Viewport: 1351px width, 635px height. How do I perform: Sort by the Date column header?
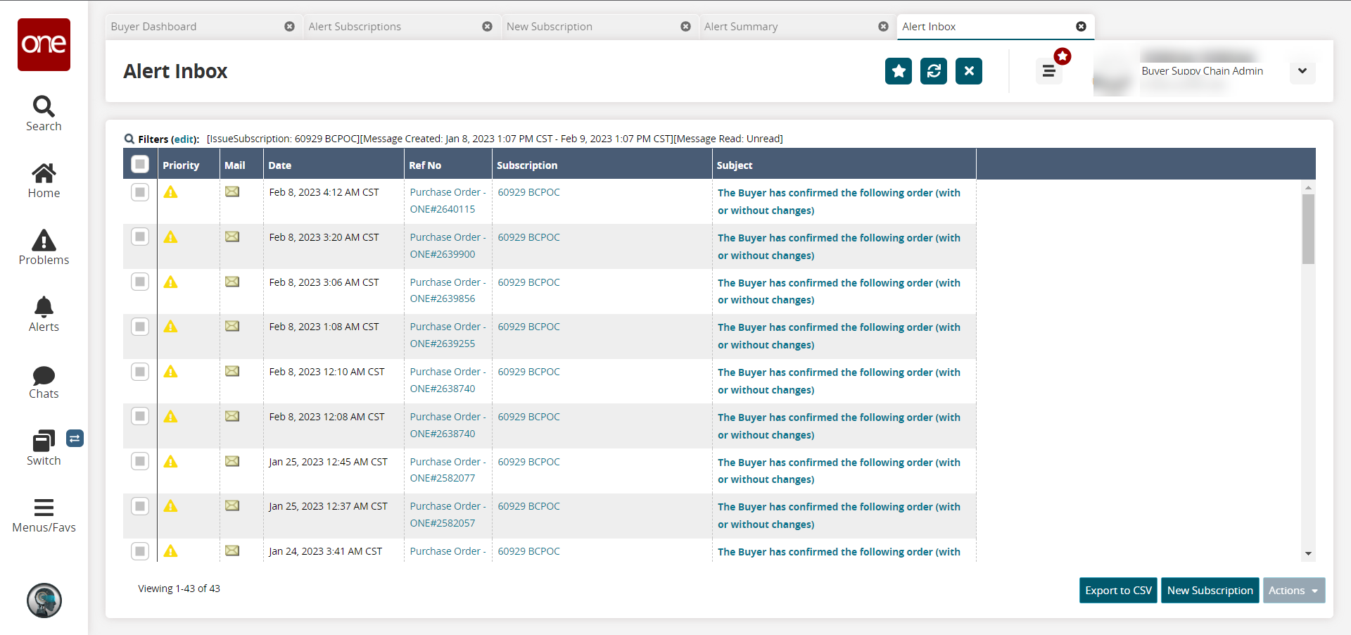point(334,165)
